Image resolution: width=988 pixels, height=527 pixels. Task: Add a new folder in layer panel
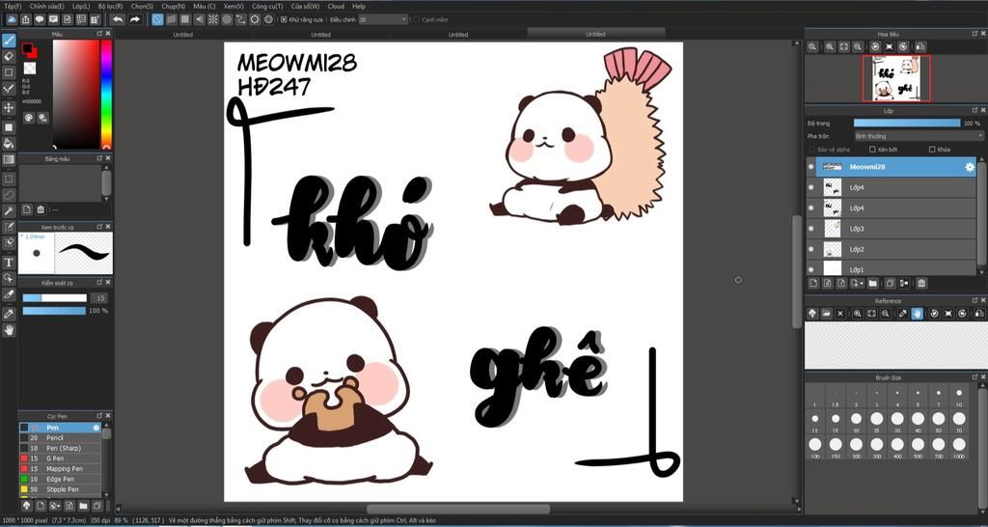tap(872, 284)
